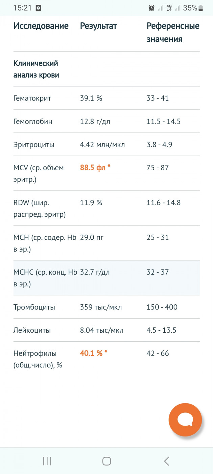Tap the Android back navigation arrow

[166, 461]
